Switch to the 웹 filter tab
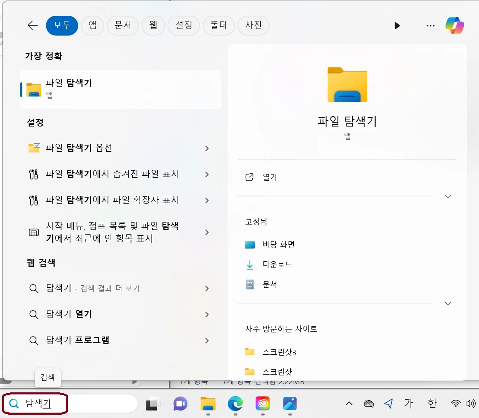The height and width of the screenshot is (418, 479). (153, 25)
